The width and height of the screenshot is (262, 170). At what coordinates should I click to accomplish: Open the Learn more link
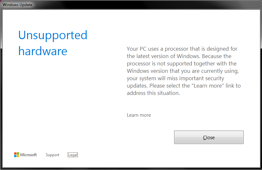[x=139, y=115]
